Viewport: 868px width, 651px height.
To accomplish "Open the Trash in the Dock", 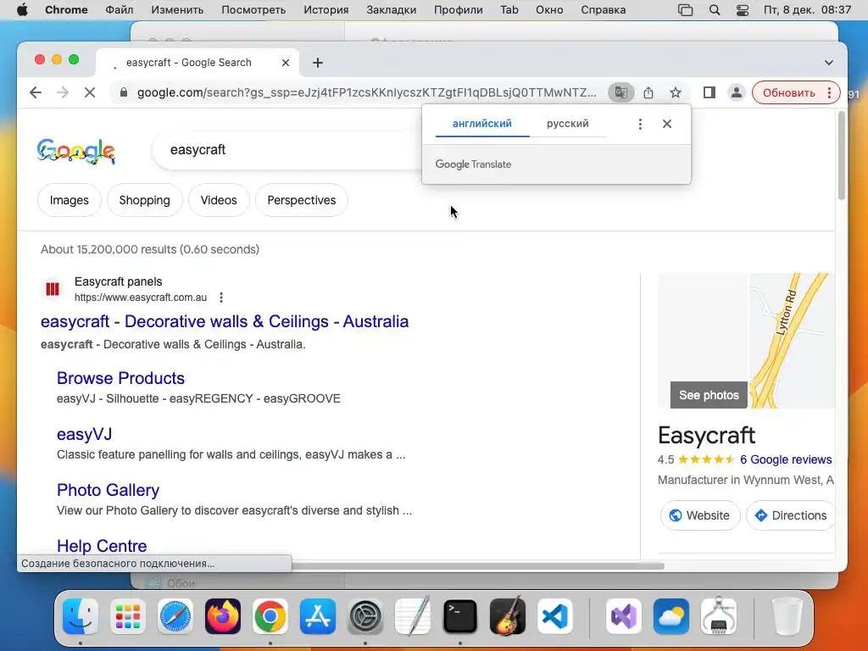I will click(x=787, y=616).
